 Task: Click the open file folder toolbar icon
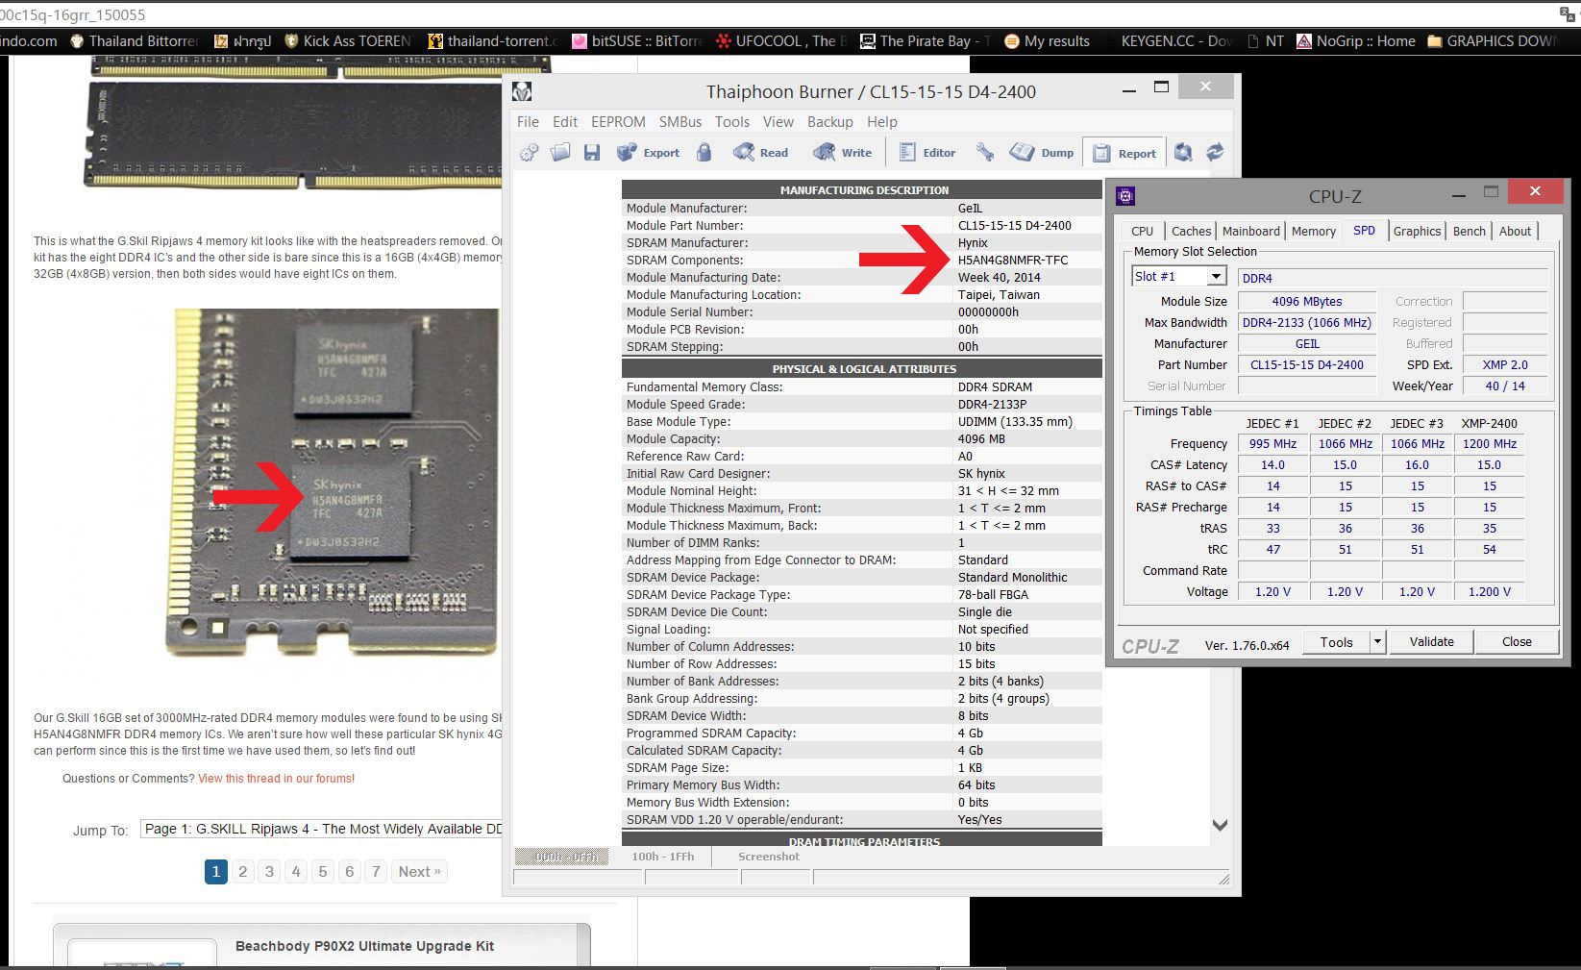click(x=560, y=153)
